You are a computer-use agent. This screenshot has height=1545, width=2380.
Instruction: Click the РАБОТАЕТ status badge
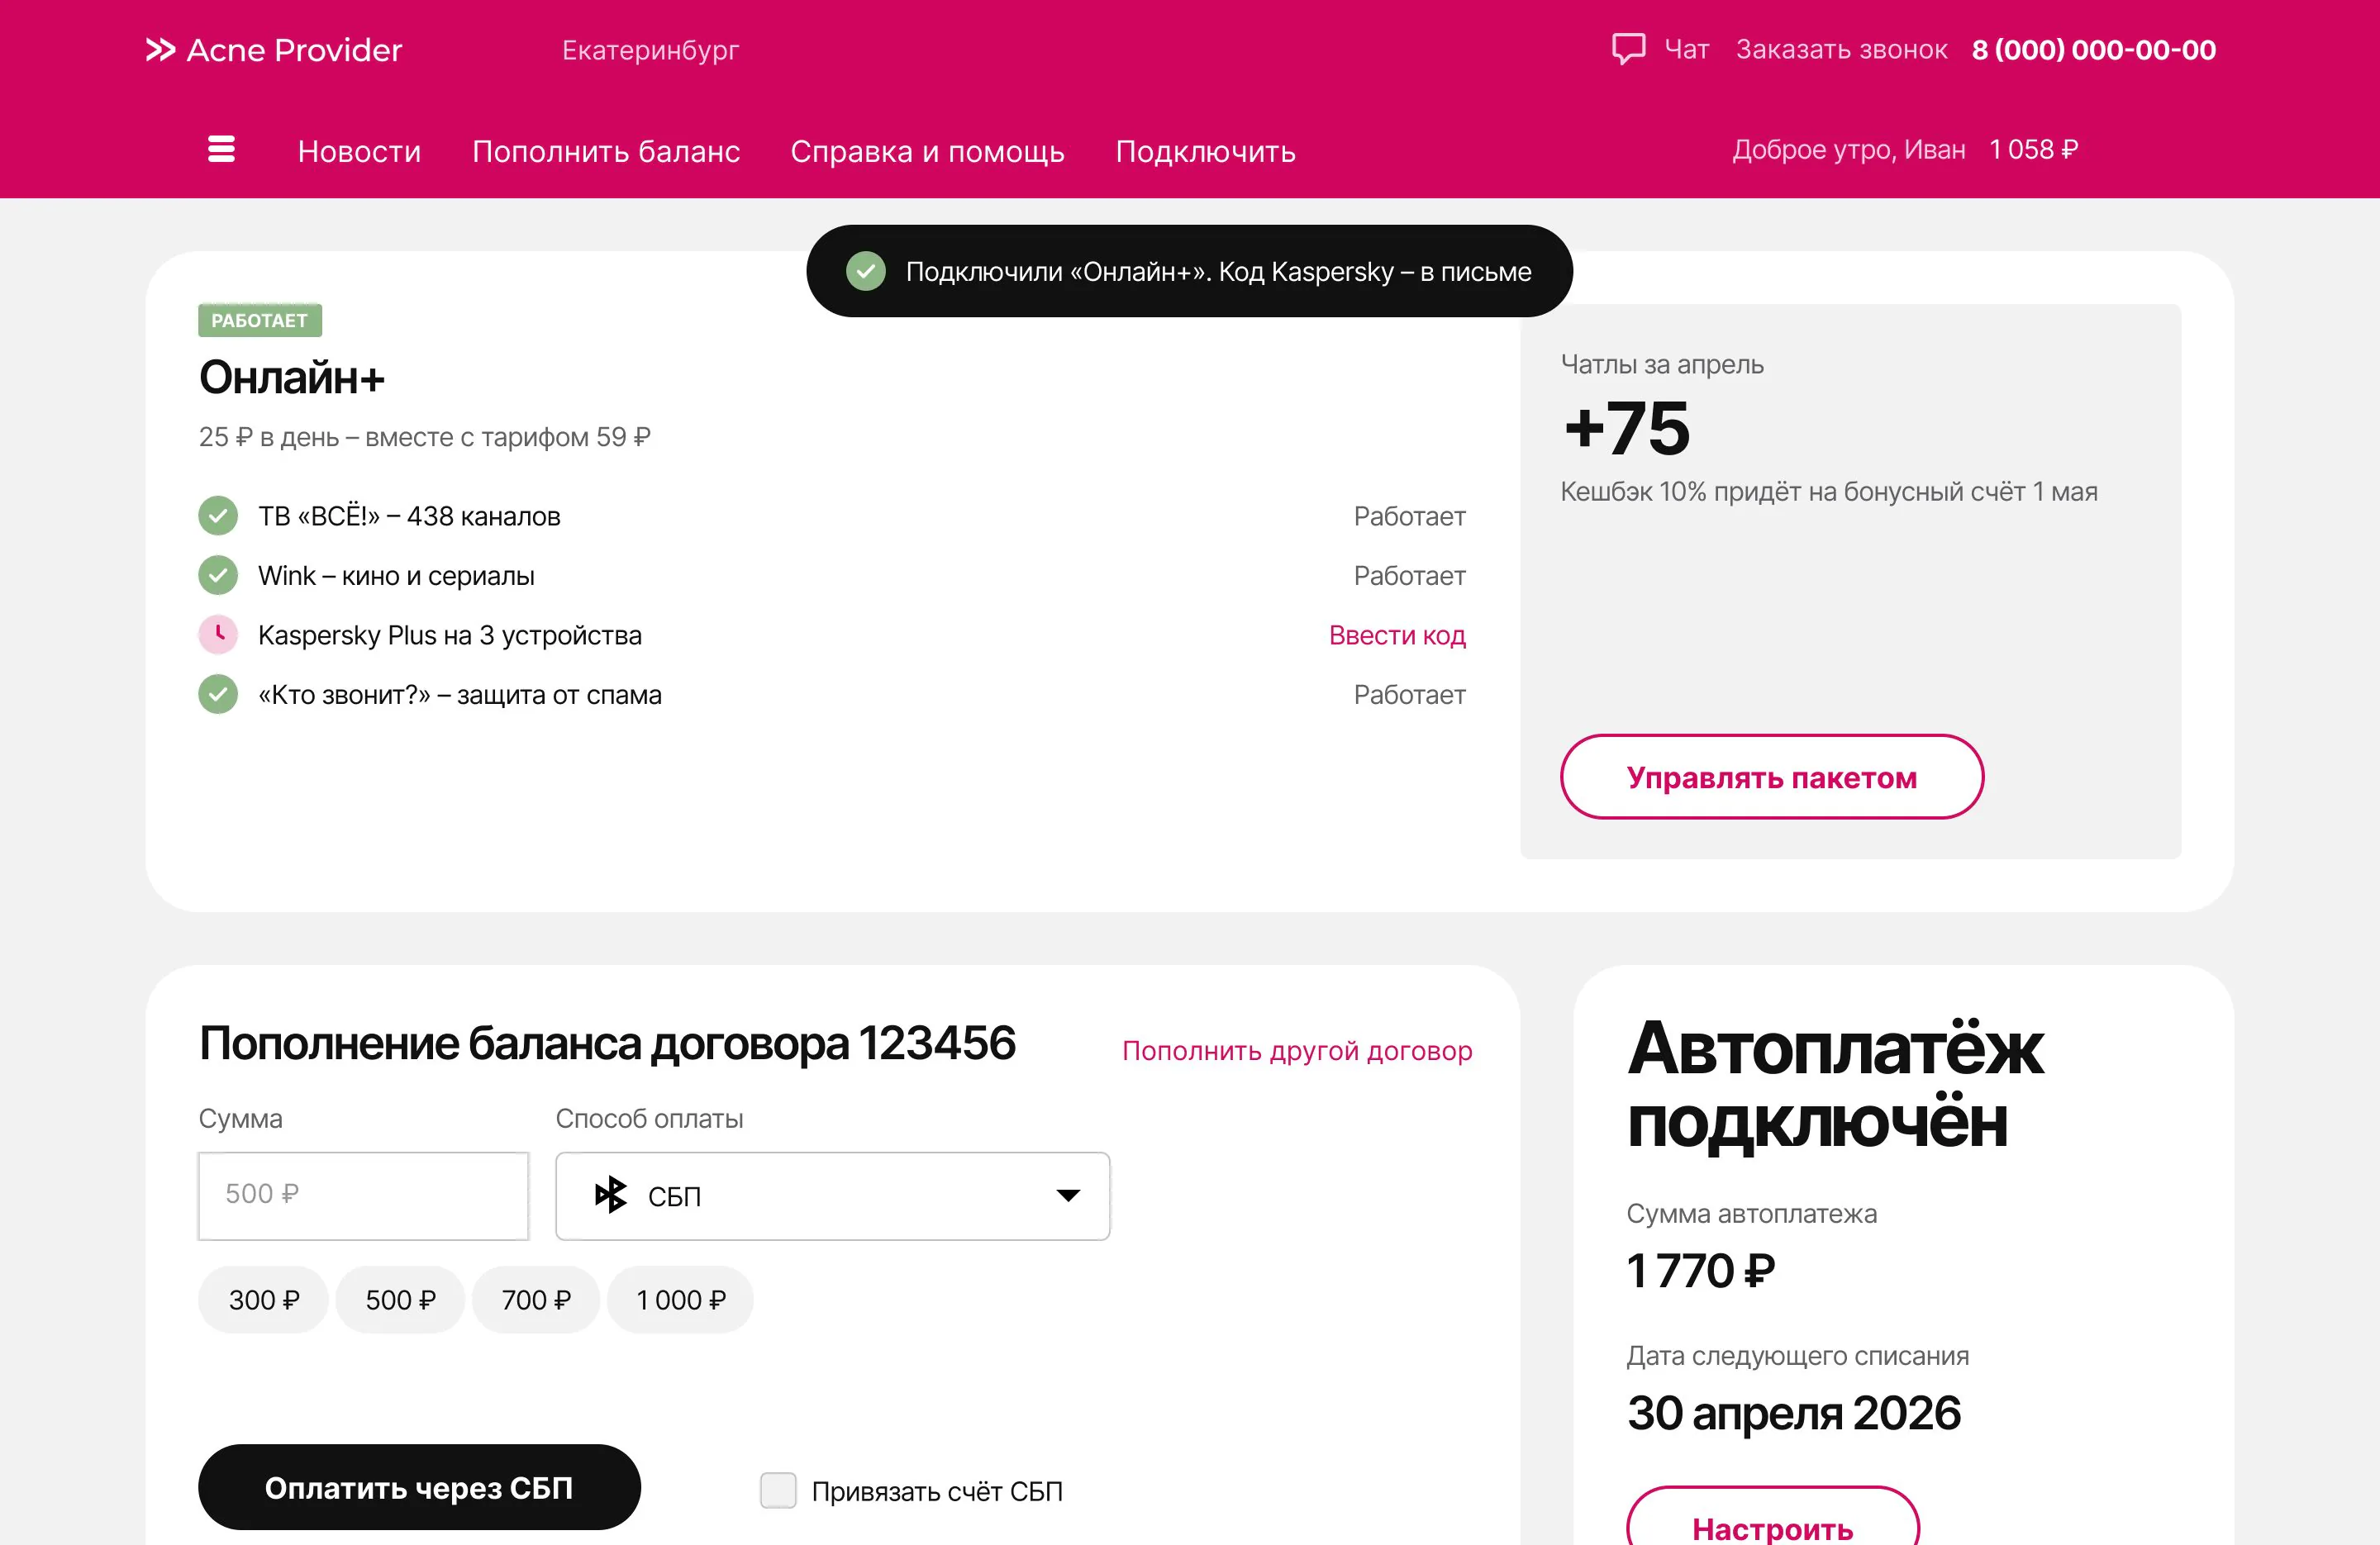tap(260, 320)
